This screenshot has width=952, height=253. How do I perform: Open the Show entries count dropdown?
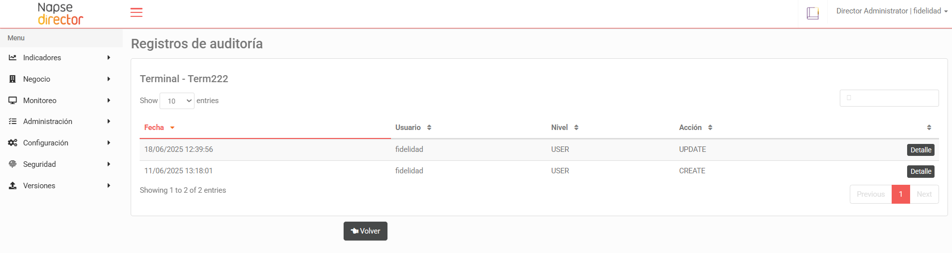[177, 101]
